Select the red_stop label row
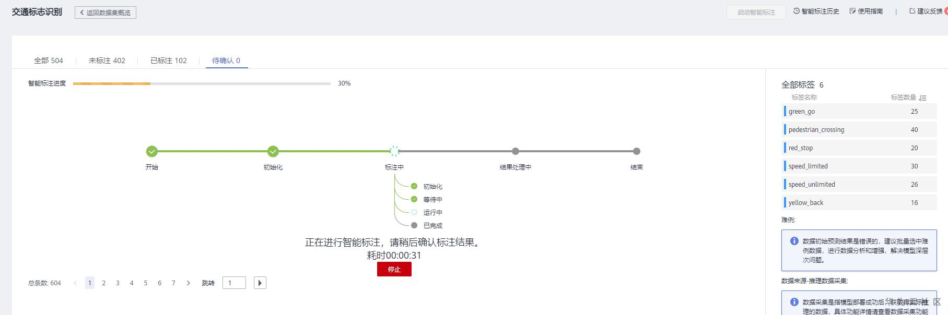 859,148
